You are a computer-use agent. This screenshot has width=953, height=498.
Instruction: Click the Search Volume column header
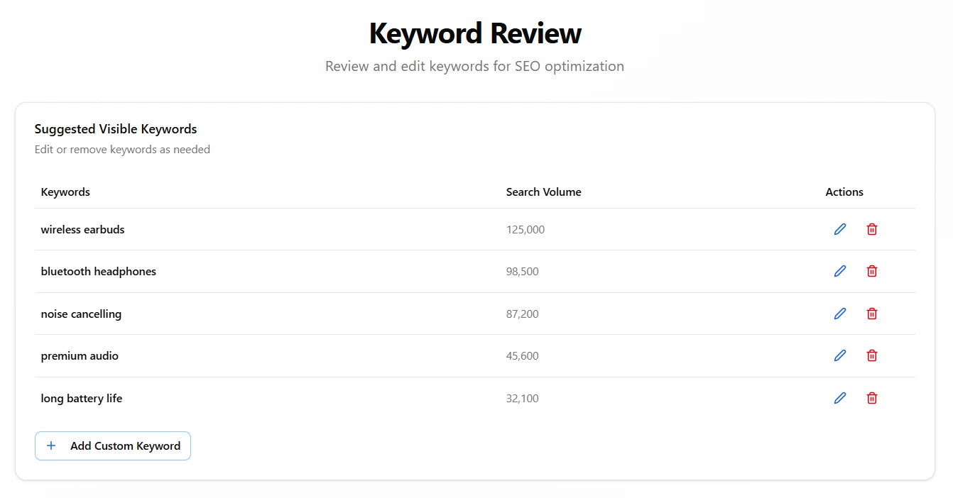click(x=544, y=192)
